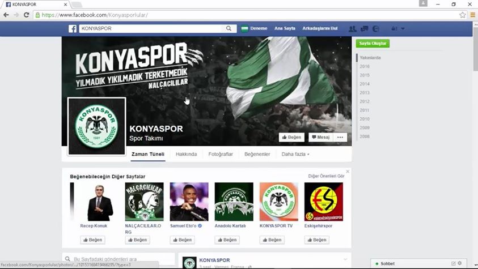Like Recep Konuk with Beğen

click(92, 240)
